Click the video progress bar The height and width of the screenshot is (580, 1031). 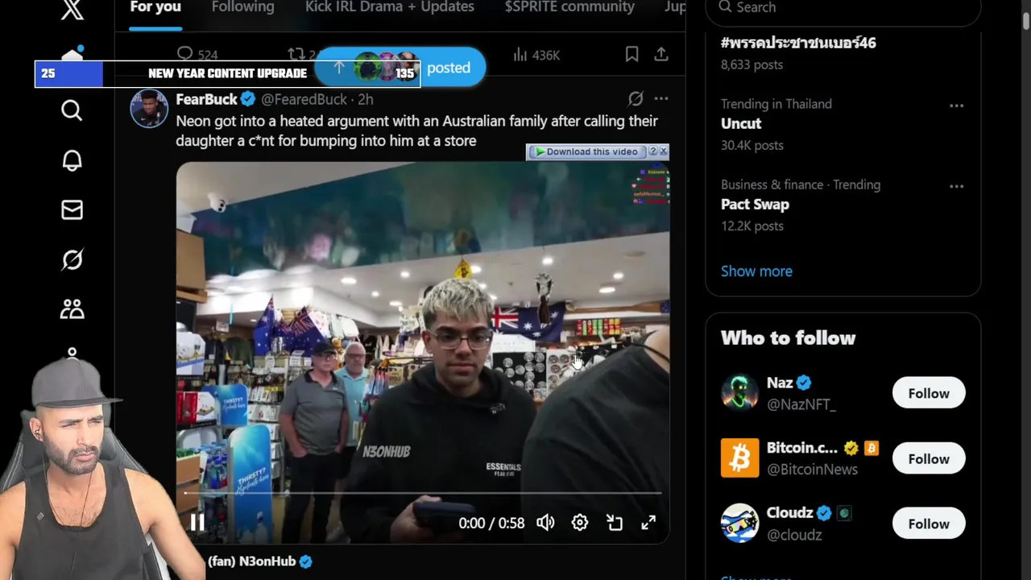[x=423, y=492]
